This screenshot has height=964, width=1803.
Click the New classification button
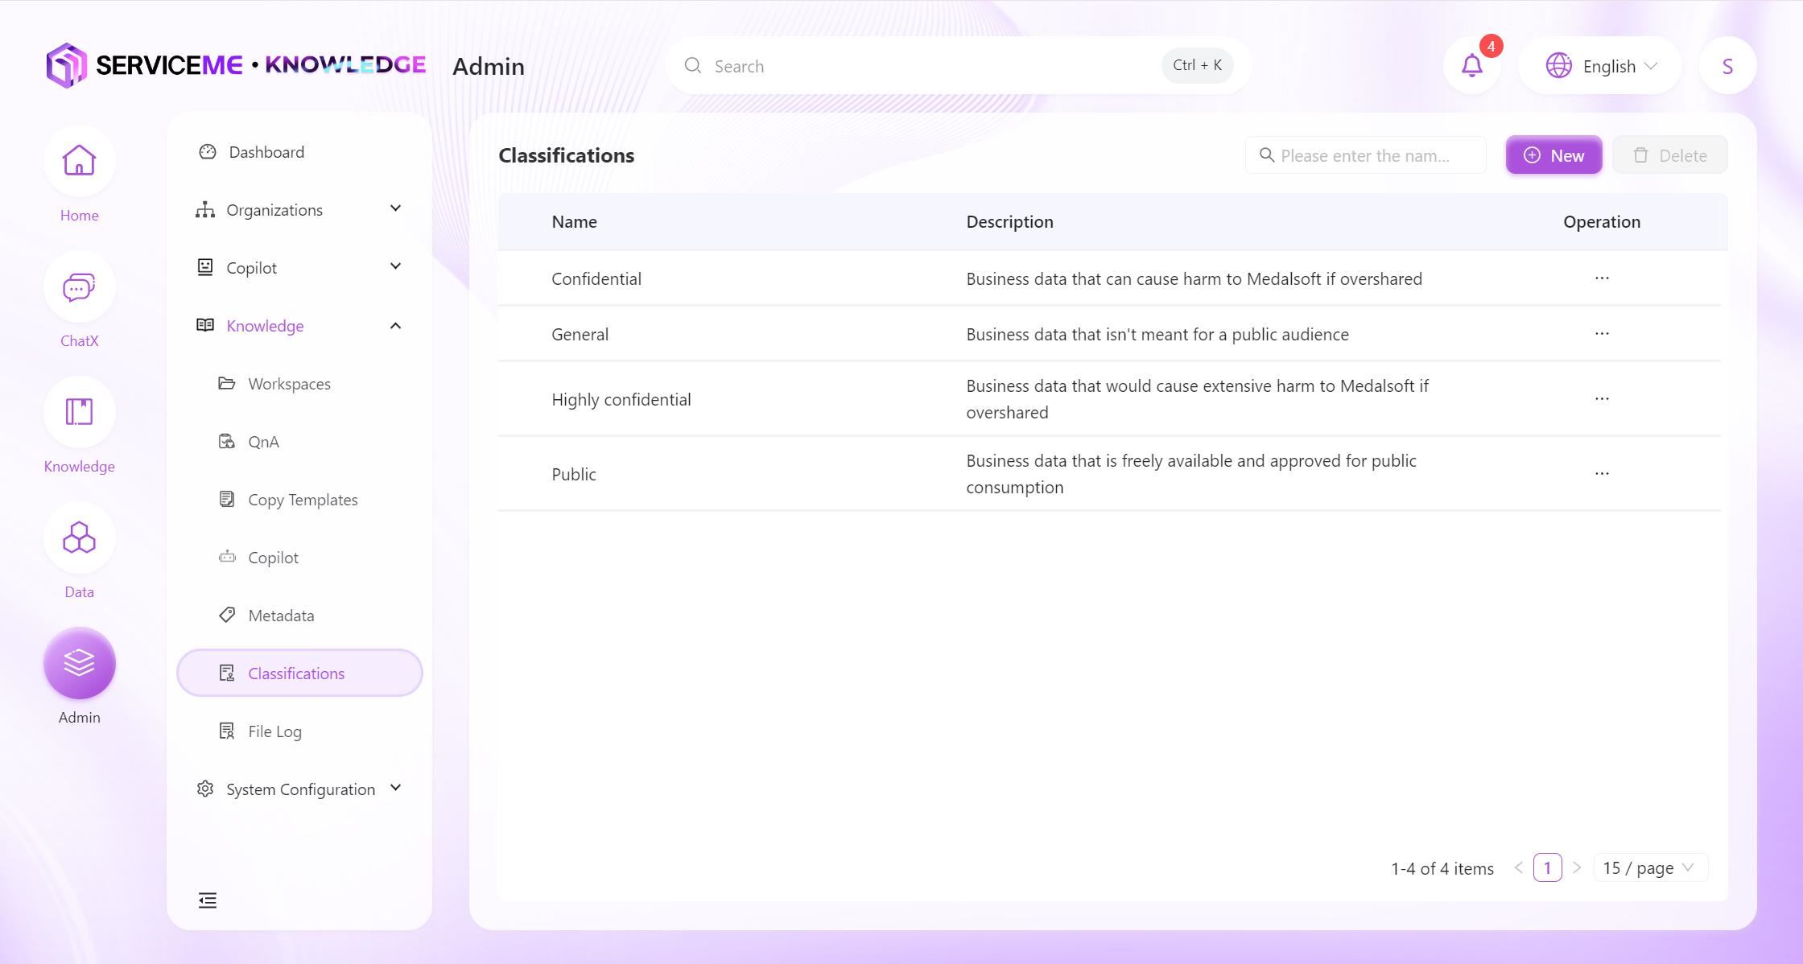(x=1553, y=155)
